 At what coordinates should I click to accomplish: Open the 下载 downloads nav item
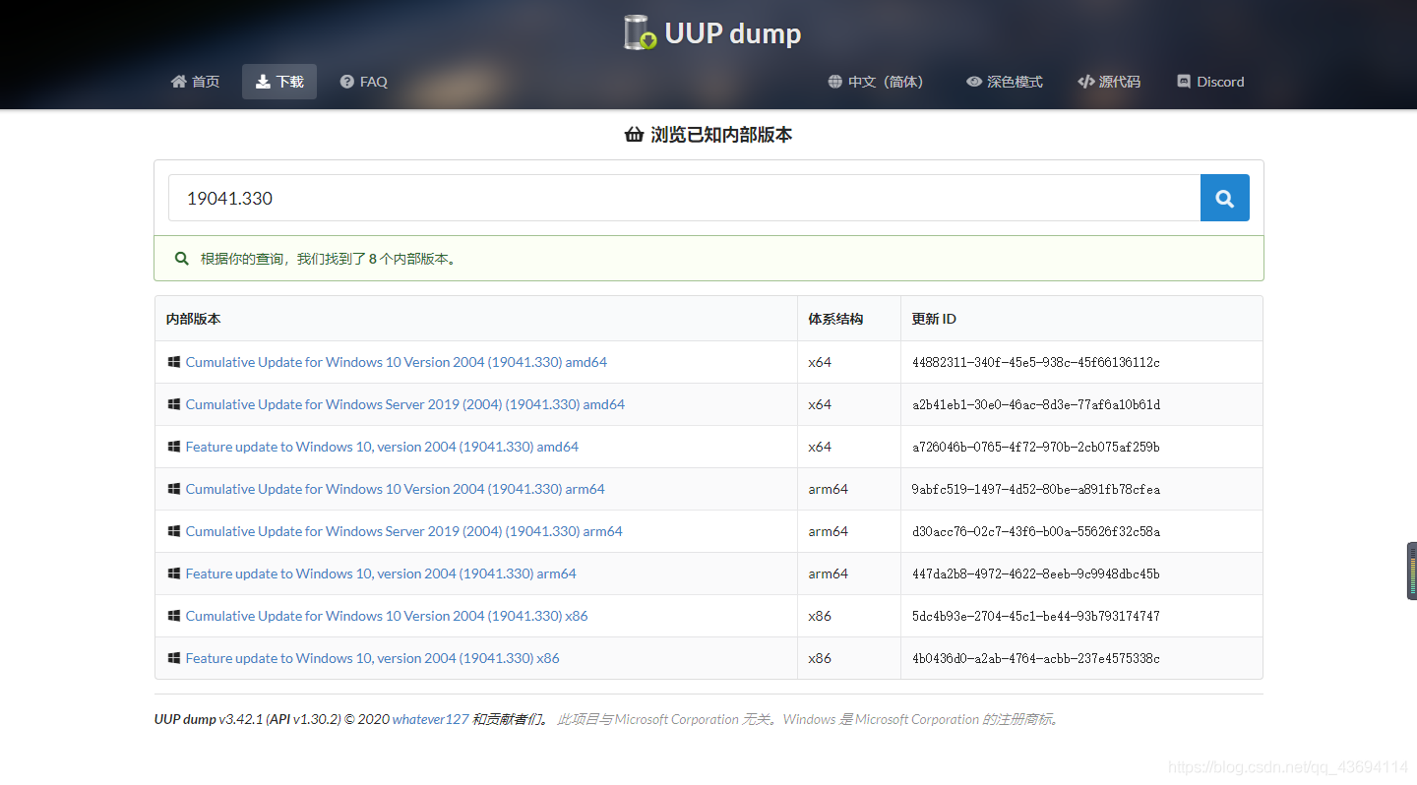(x=279, y=82)
